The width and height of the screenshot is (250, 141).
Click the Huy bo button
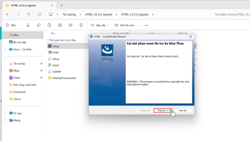coord(183,111)
